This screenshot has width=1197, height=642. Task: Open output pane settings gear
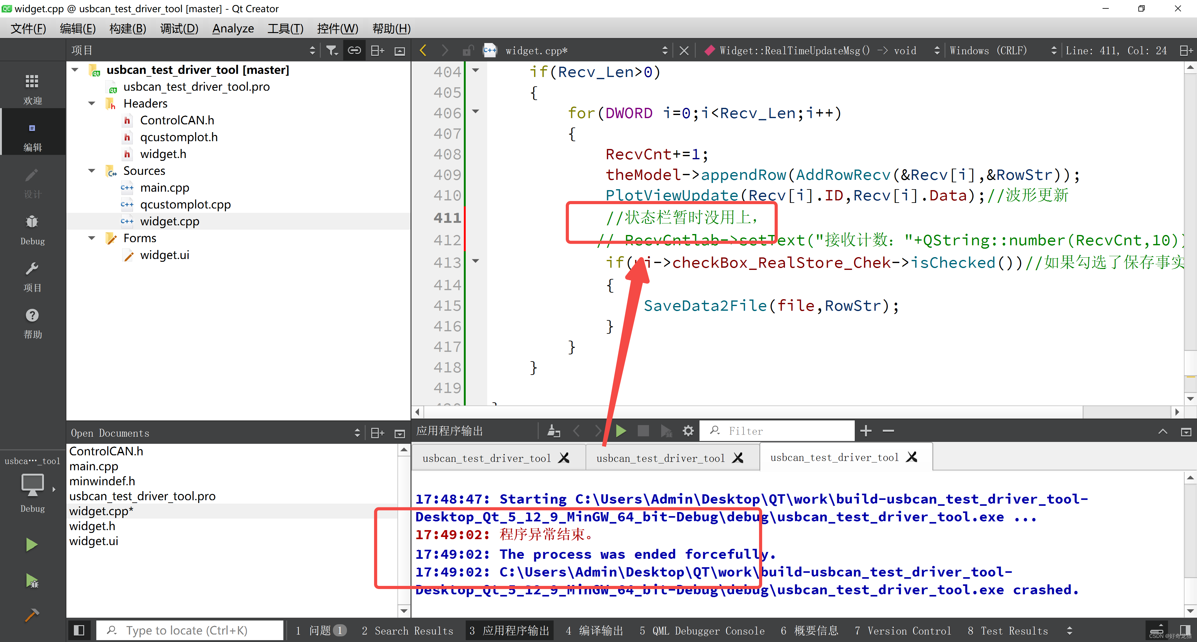[688, 431]
